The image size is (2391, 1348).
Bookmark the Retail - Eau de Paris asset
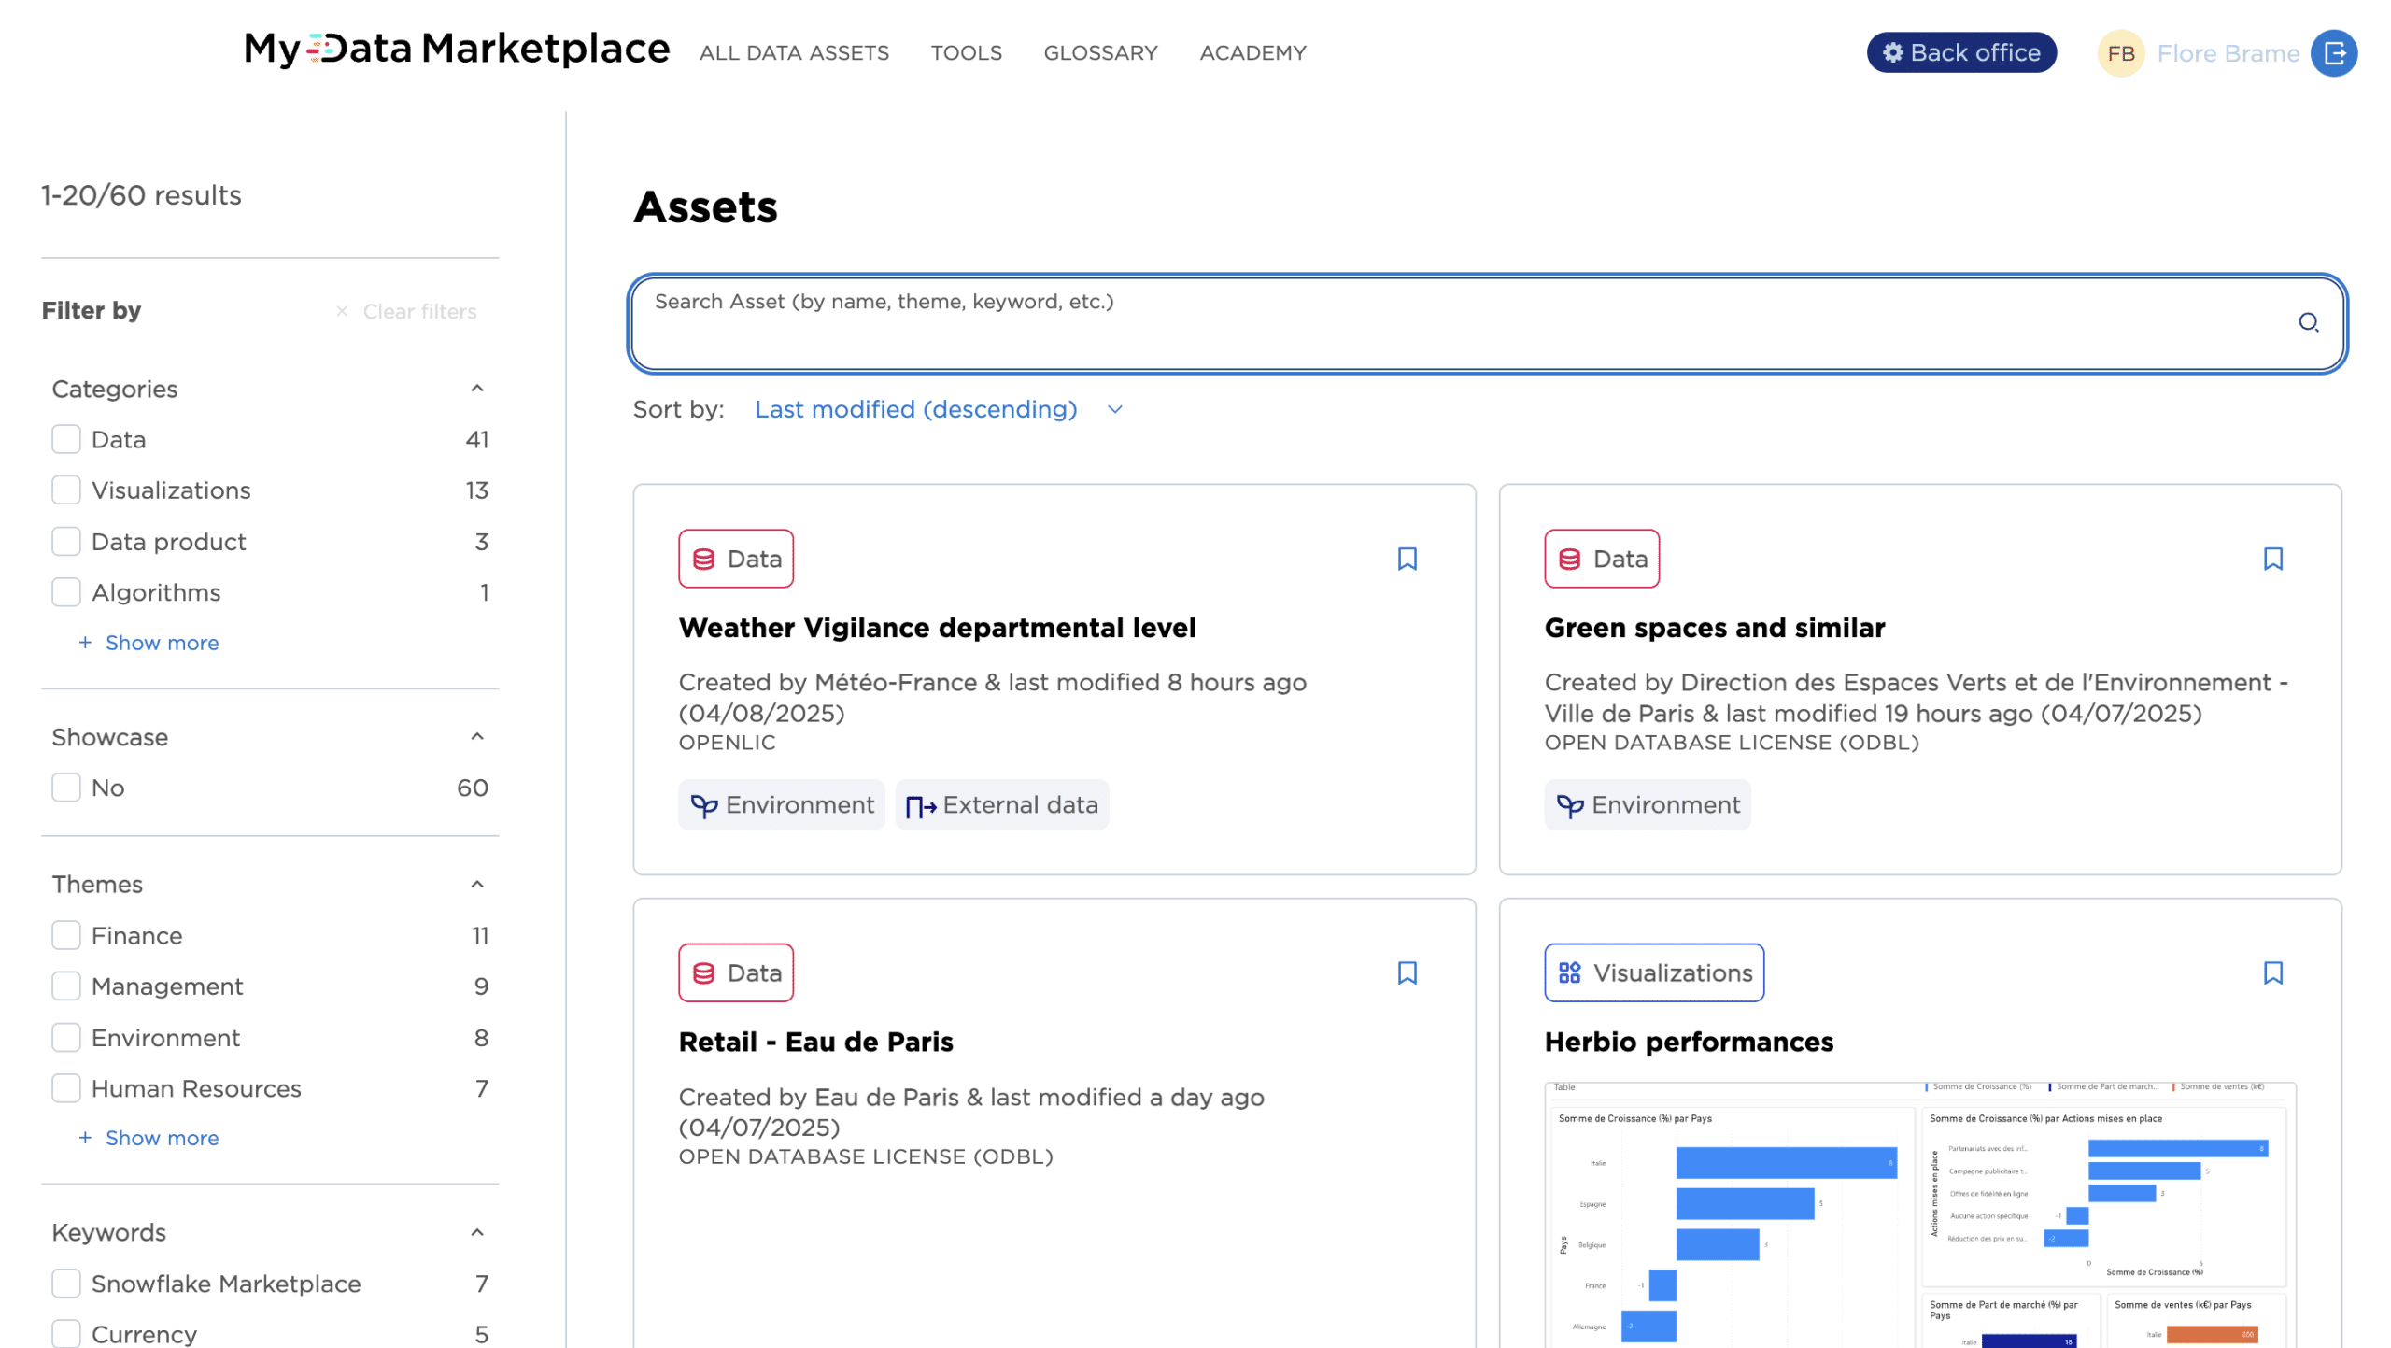[x=1407, y=972]
